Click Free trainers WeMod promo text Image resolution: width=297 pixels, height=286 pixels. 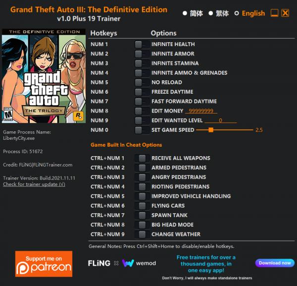pos(206,264)
